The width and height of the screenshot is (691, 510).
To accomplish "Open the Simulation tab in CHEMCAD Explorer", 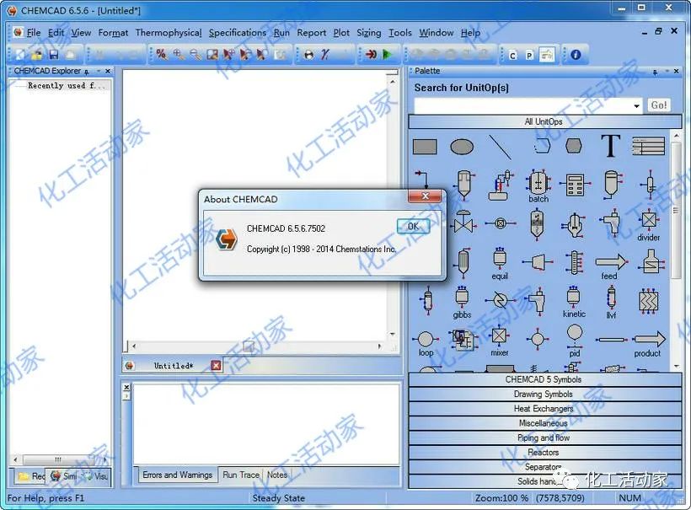I will tap(65, 476).
